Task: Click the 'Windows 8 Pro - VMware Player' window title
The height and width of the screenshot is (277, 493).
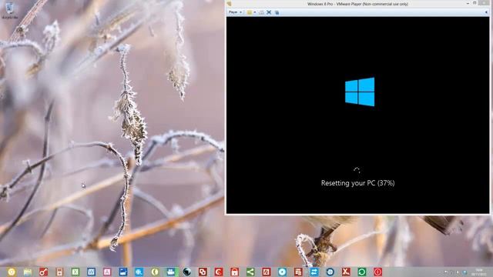Action: click(x=357, y=4)
